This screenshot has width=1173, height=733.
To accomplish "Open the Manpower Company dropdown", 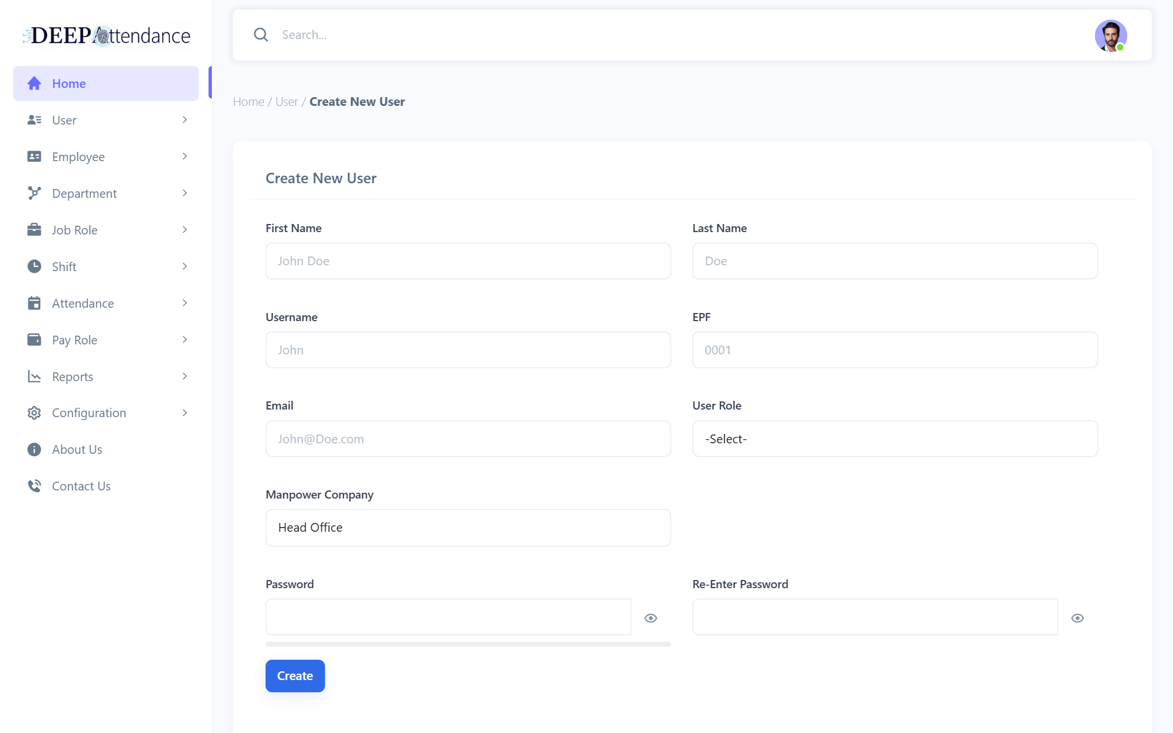I will (468, 528).
